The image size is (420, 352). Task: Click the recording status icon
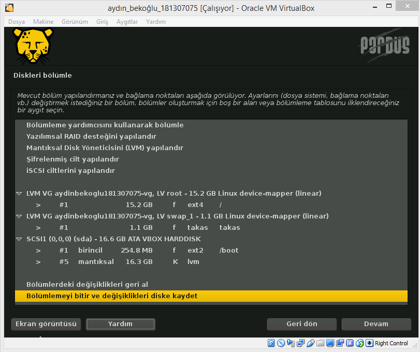[340, 343]
